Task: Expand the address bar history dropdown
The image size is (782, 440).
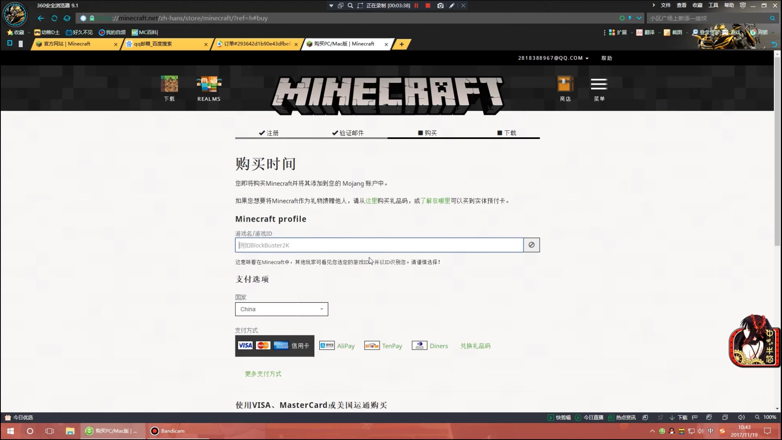Action: pos(639,18)
